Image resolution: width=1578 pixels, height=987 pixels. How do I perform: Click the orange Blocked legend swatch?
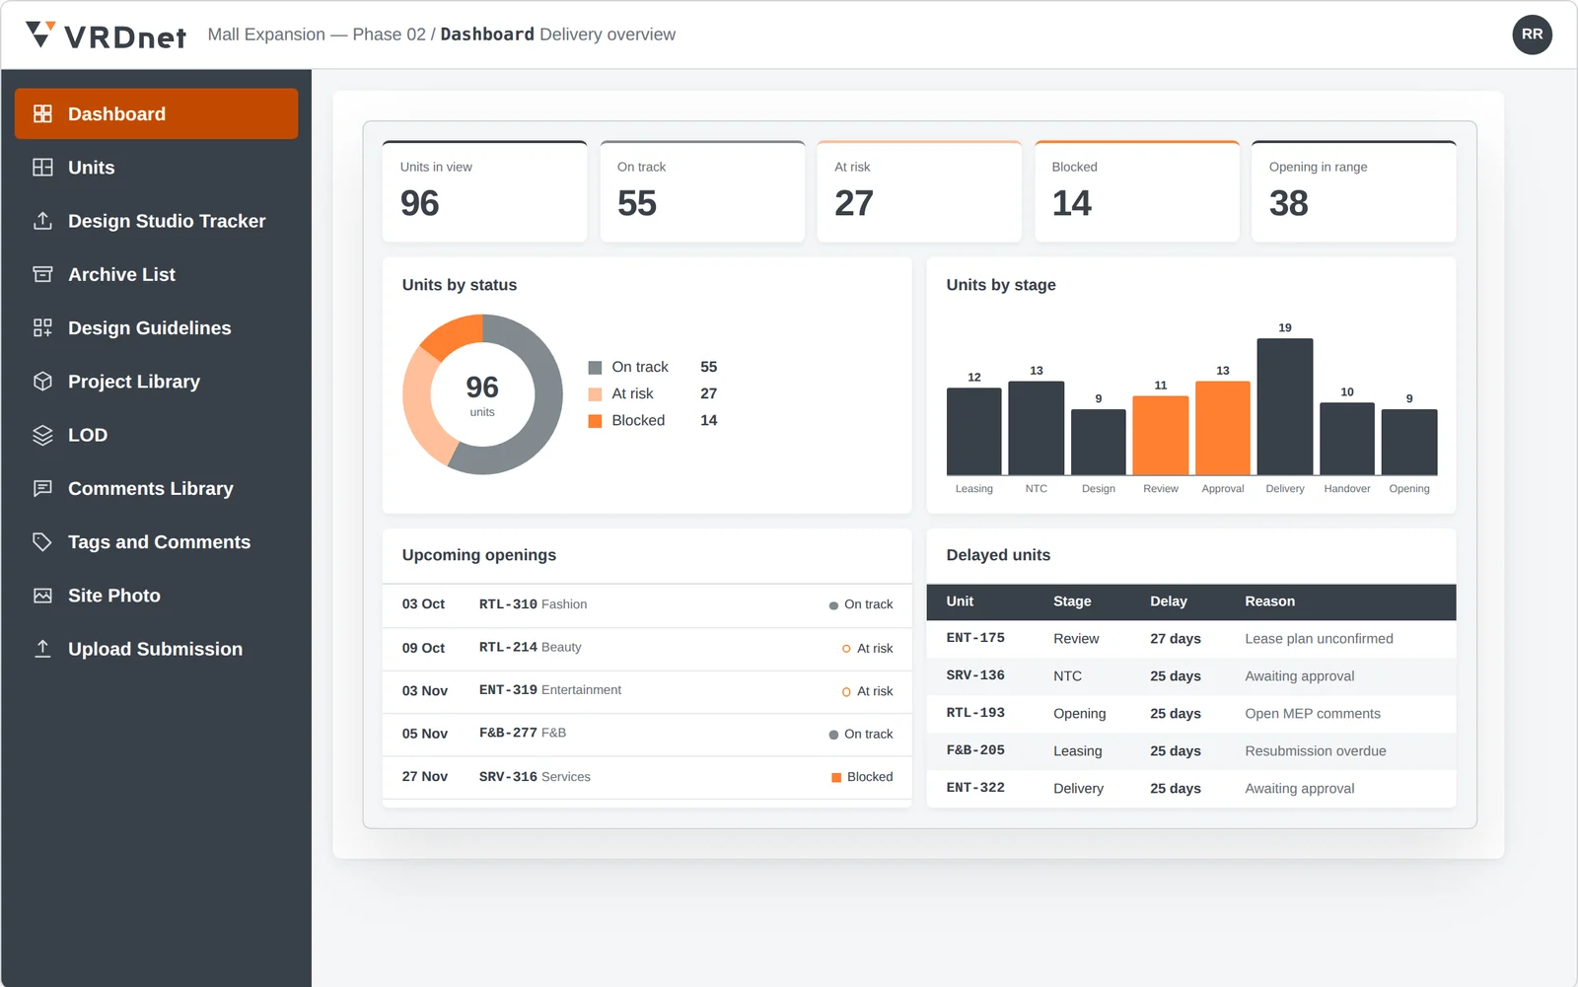[x=595, y=421]
